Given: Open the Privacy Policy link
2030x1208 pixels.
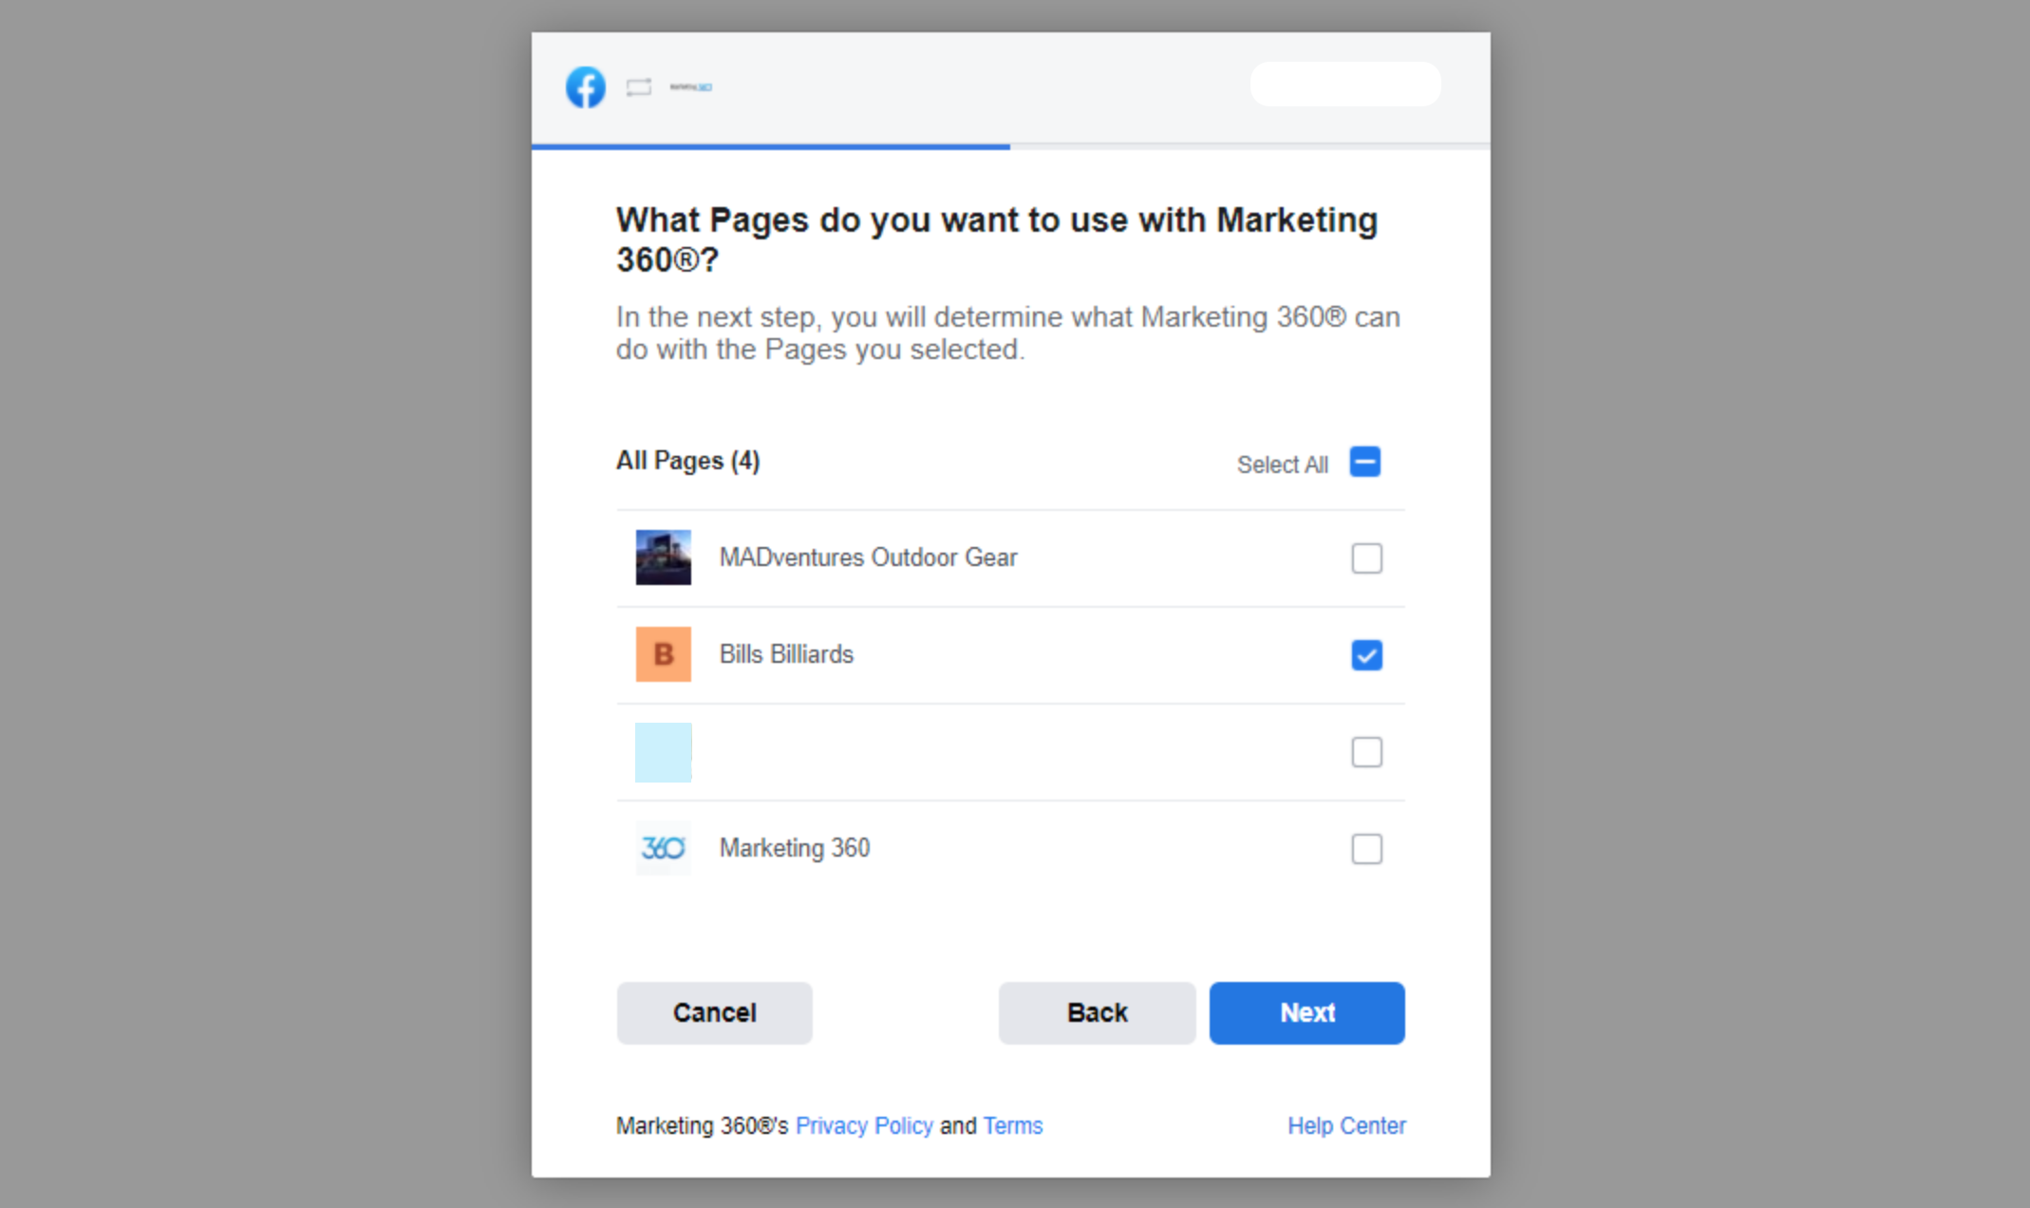Looking at the screenshot, I should [x=864, y=1125].
